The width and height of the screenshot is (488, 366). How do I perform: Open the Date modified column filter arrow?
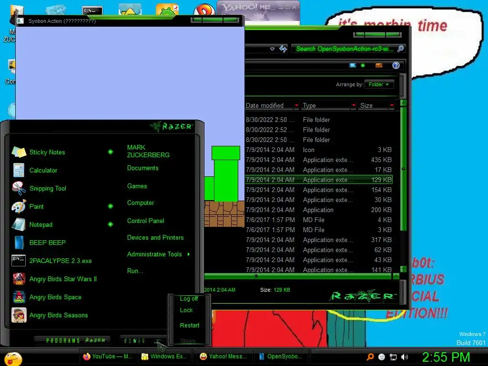[296, 105]
